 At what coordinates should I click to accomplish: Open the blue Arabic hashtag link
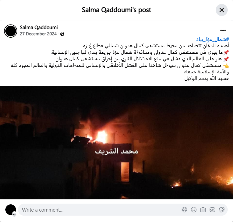pyautogui.click(x=212, y=39)
